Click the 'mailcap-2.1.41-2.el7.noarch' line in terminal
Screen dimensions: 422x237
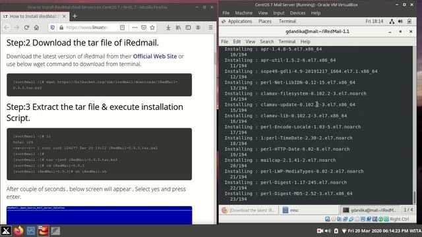[298, 160]
